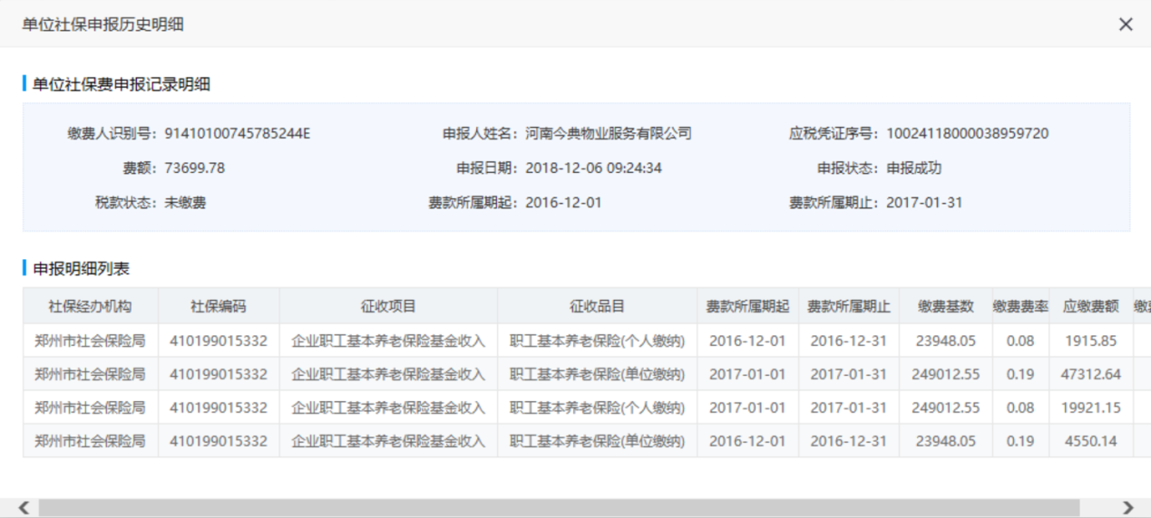This screenshot has width=1151, height=518.
Task: Select the 4550.14 amount cell
Action: coord(1090,441)
